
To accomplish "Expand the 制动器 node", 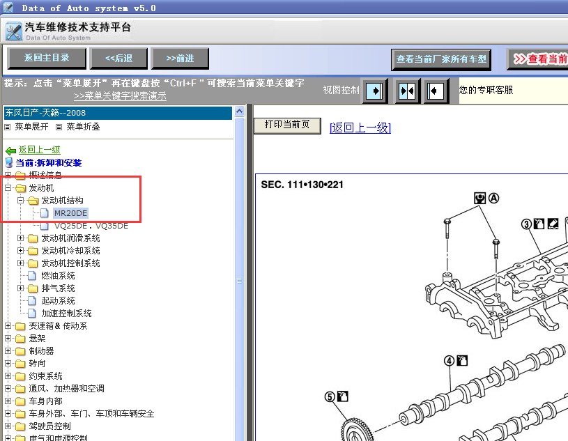I will [8, 351].
